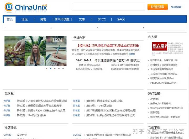Open the ITPUB学院 menu item
The image size is (189, 139).
click(62, 19)
